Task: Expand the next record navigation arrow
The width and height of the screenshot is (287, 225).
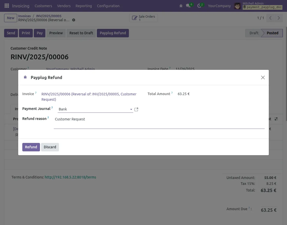Action: pos(279,18)
